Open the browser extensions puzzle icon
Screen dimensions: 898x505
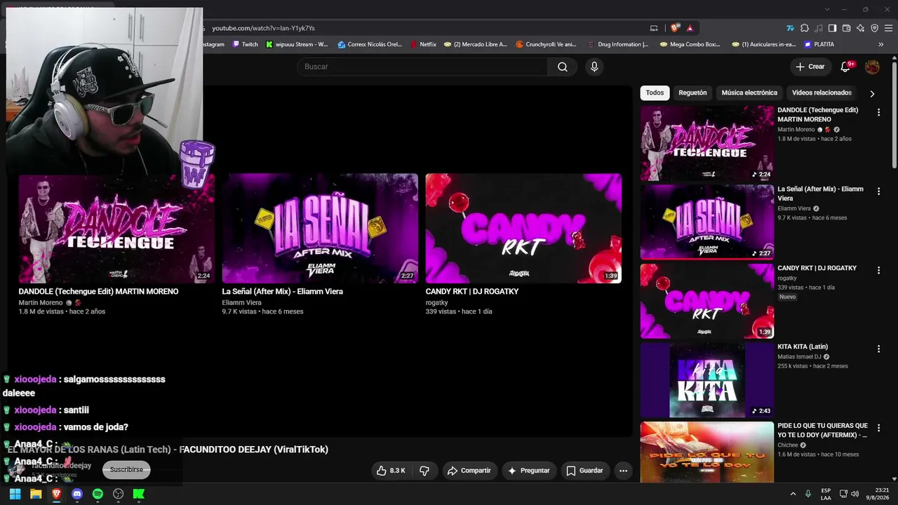[805, 28]
